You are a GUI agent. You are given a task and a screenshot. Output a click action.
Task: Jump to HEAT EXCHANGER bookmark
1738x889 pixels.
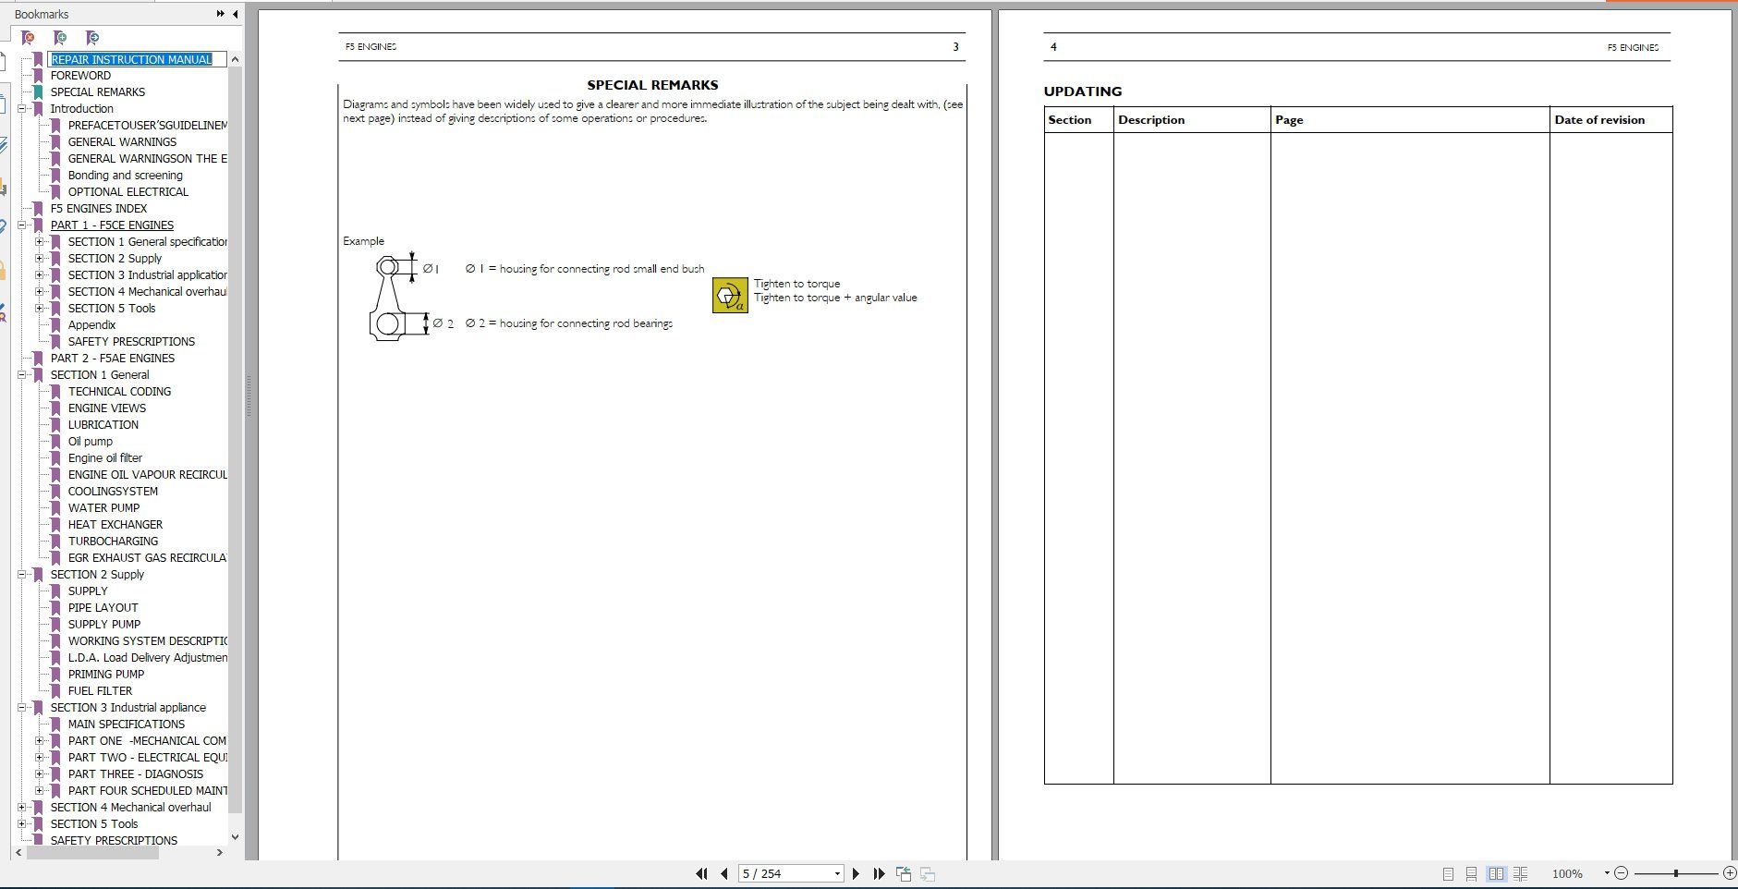115,525
